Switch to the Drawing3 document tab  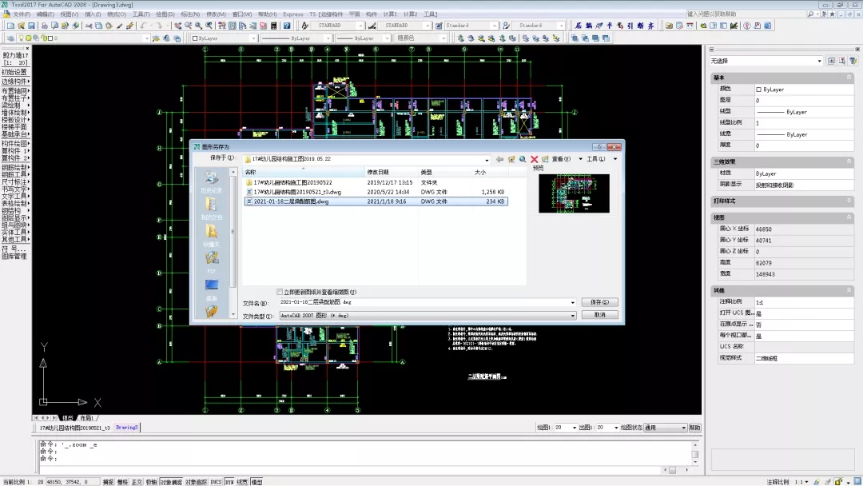pos(127,428)
